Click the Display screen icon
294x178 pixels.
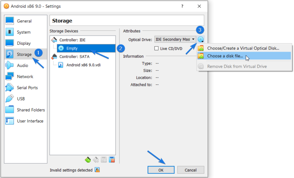(10, 43)
